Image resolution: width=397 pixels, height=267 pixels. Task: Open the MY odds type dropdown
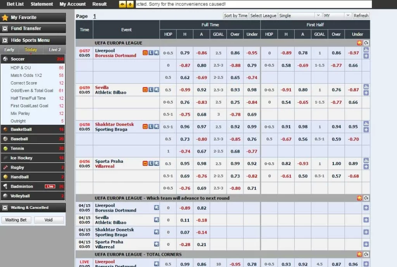pos(337,16)
